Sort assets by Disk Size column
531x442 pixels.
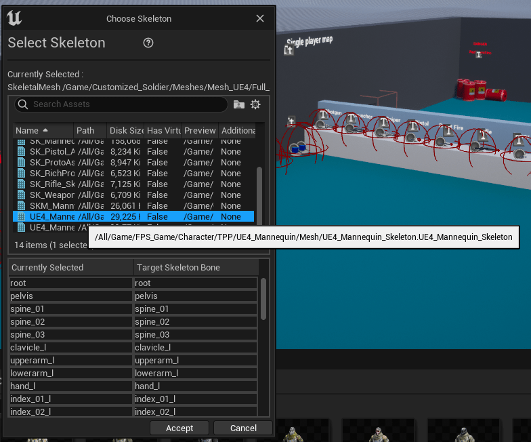(125, 130)
